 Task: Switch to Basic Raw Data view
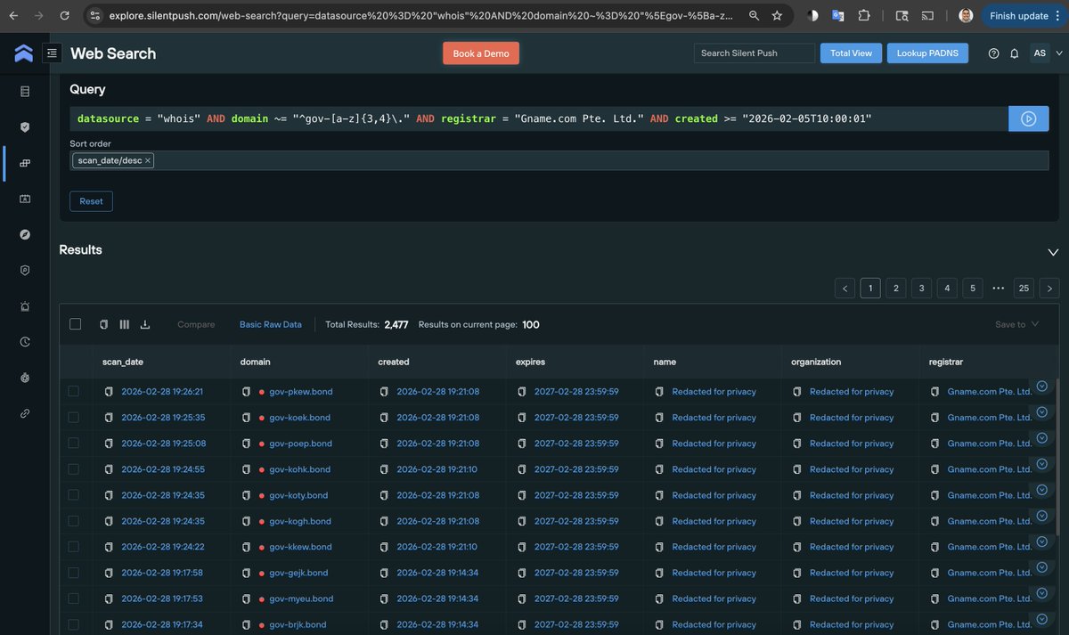click(271, 324)
